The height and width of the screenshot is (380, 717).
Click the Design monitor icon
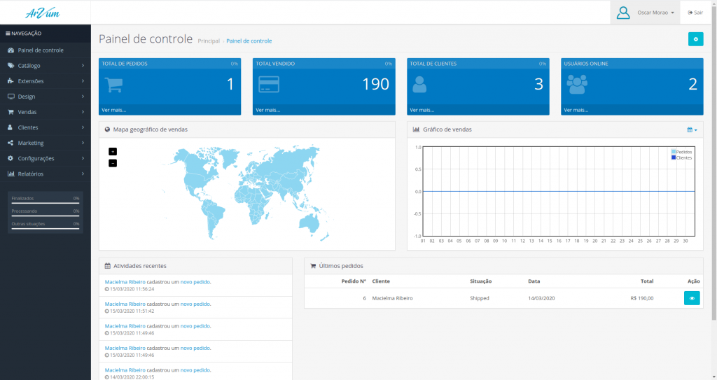(11, 97)
